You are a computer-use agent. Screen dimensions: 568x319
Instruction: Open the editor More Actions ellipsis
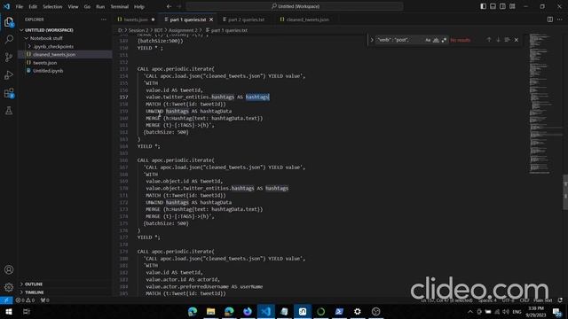(x=560, y=19)
